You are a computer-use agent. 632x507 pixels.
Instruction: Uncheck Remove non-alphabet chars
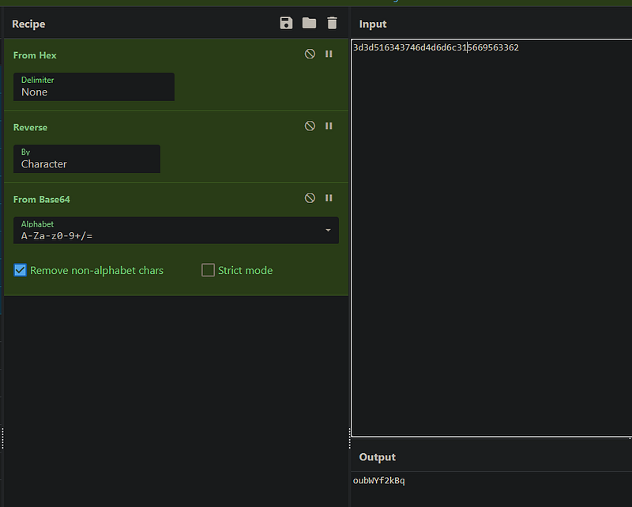[21, 270]
